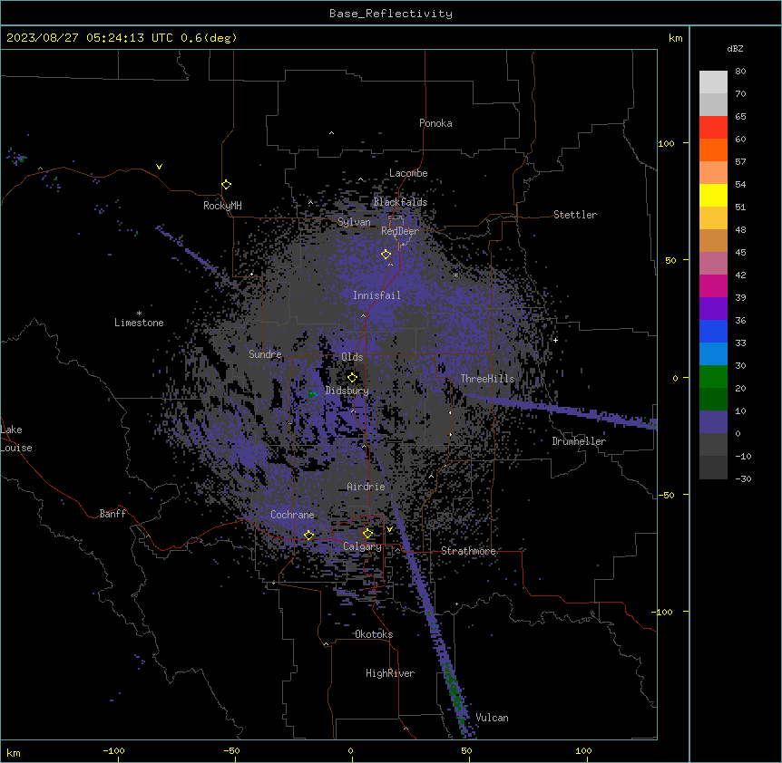Select the bright green swatch between 30 and 20

pyautogui.click(x=713, y=377)
